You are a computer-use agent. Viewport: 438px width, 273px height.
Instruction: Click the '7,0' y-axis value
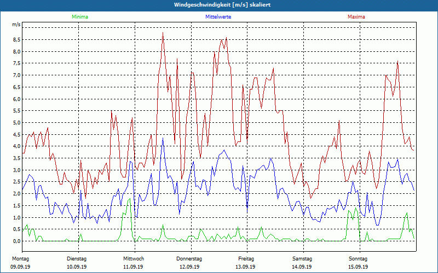coord(16,75)
